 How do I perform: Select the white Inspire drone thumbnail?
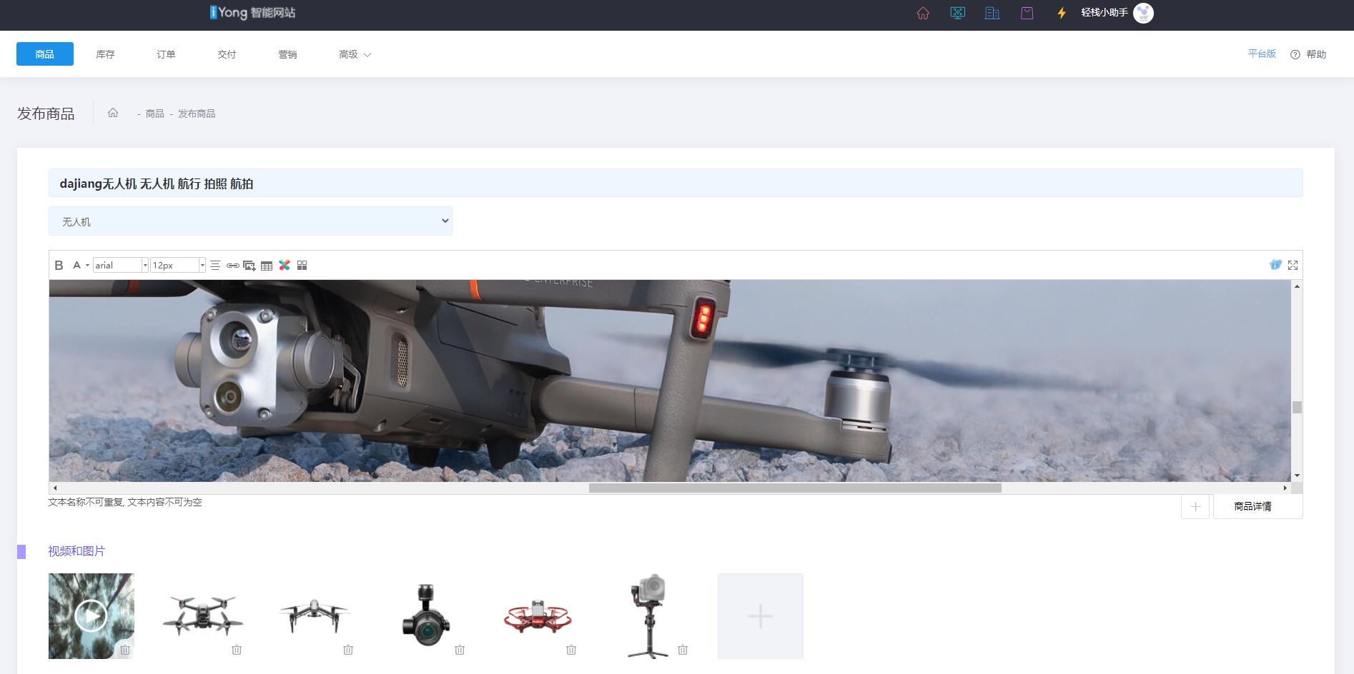pos(315,615)
